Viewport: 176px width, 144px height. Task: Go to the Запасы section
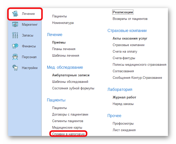tap(25, 35)
